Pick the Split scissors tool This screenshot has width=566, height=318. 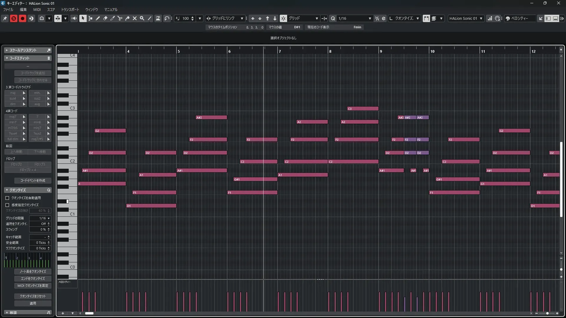coord(120,19)
